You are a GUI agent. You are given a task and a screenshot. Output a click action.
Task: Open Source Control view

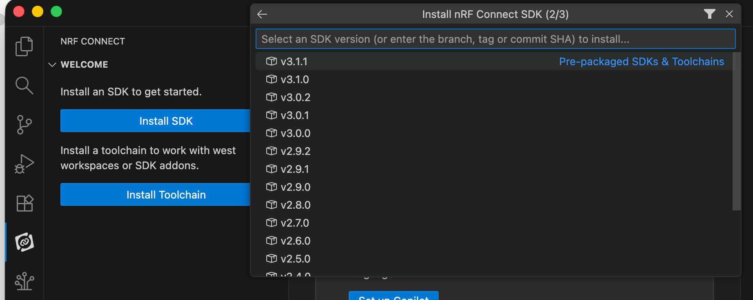24,124
